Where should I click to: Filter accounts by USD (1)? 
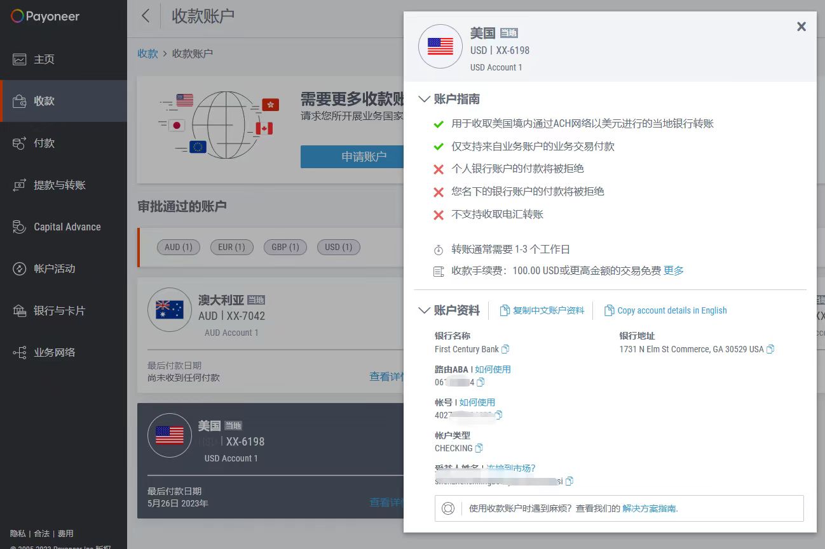(x=339, y=247)
